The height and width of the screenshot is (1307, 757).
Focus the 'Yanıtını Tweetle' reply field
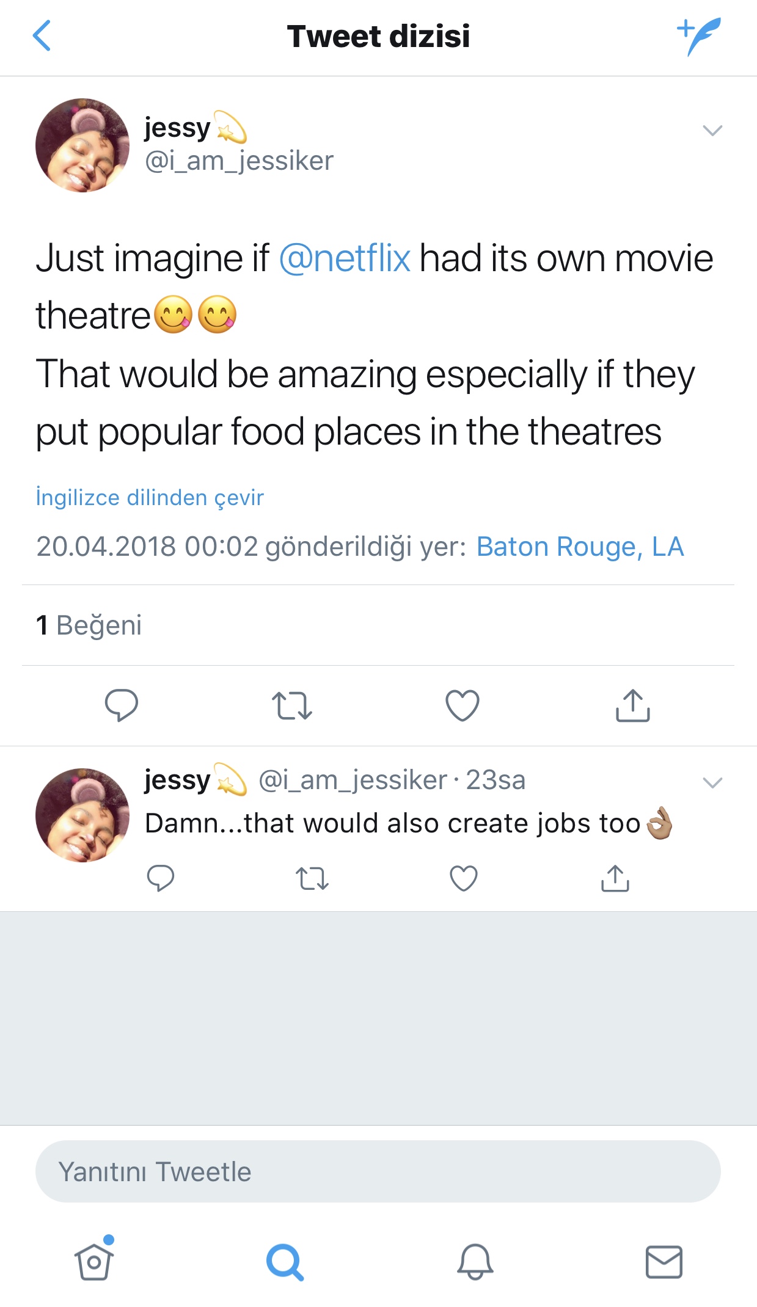378,1171
